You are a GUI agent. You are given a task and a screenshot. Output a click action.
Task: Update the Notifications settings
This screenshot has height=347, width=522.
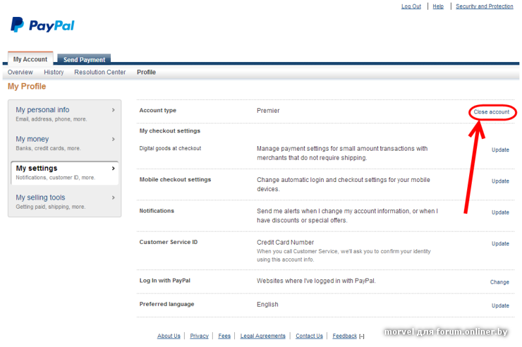500,213
